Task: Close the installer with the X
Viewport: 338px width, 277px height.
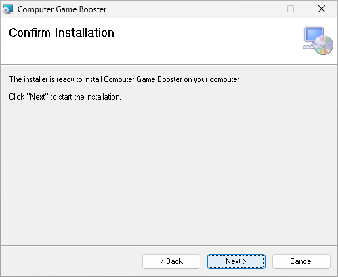Action: pyautogui.click(x=322, y=9)
